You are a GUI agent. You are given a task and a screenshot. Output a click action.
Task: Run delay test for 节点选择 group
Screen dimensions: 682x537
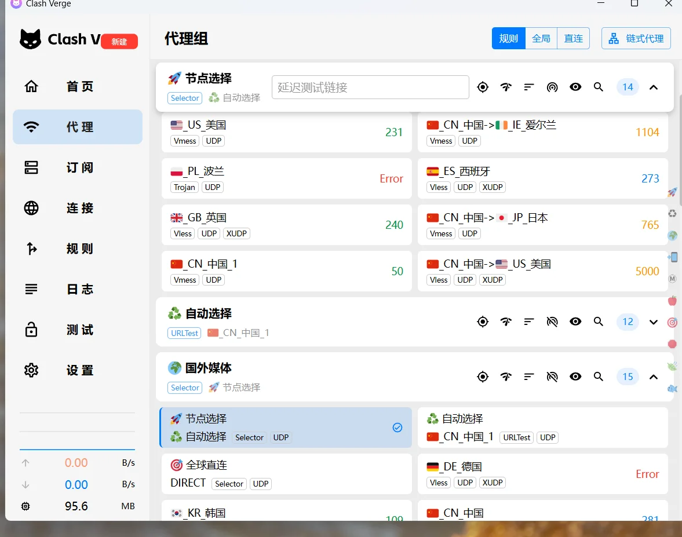pos(506,87)
